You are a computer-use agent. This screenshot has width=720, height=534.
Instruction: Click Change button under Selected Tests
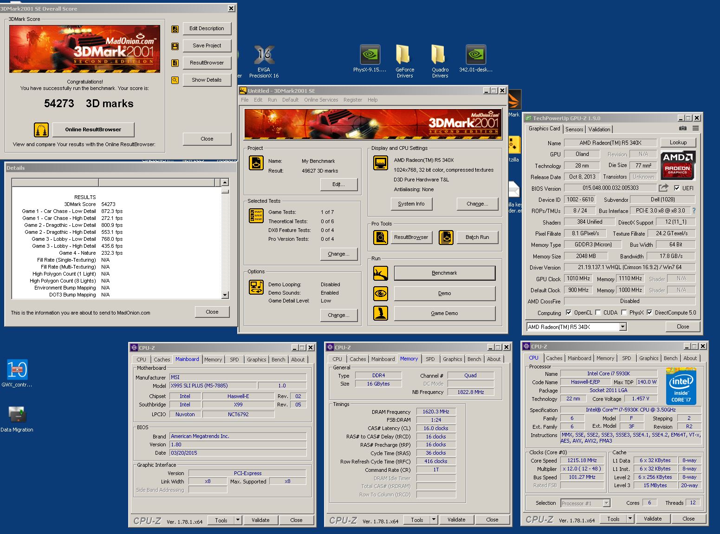click(x=339, y=254)
